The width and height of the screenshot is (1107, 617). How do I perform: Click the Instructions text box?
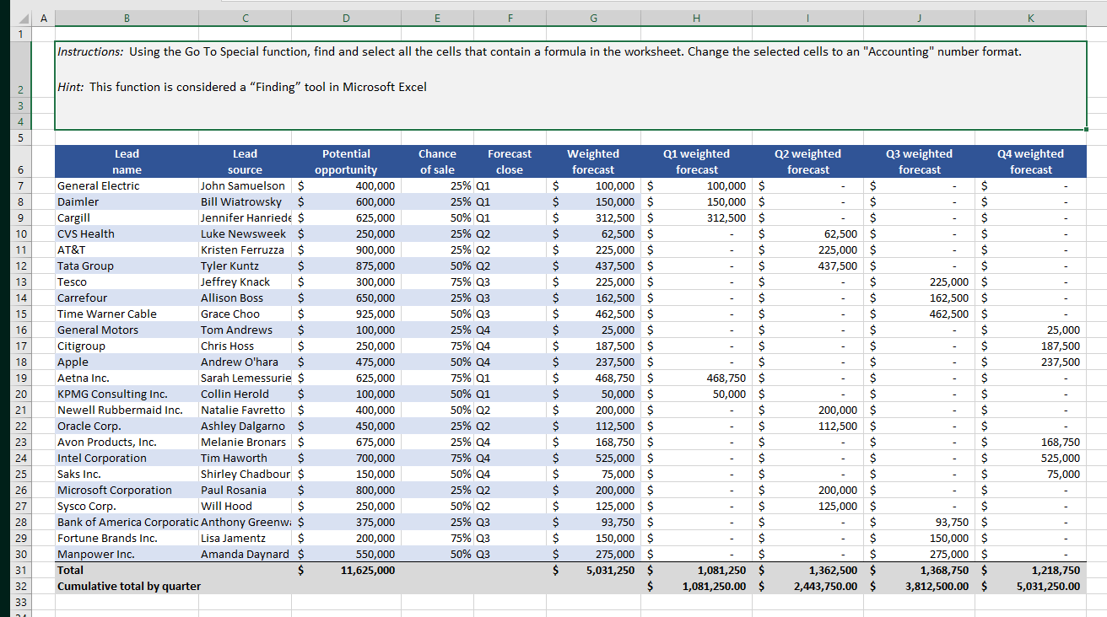click(x=570, y=86)
